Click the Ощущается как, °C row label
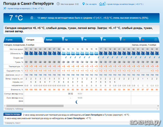 coord(15,71)
